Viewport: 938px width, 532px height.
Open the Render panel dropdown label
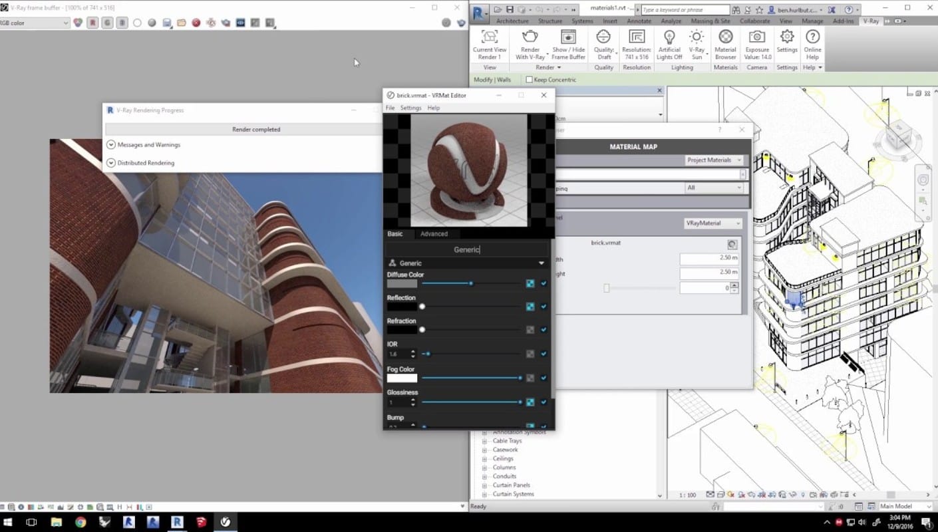click(549, 67)
